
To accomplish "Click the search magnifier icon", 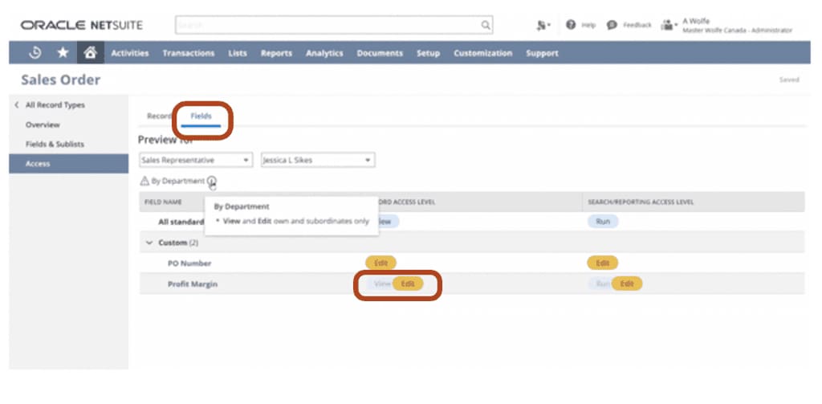I will (486, 25).
